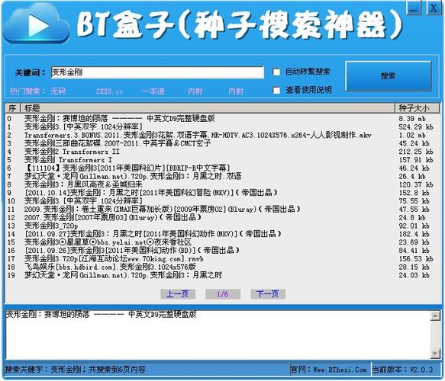Enable the 自动转繁搜索 checkbox

[276, 72]
